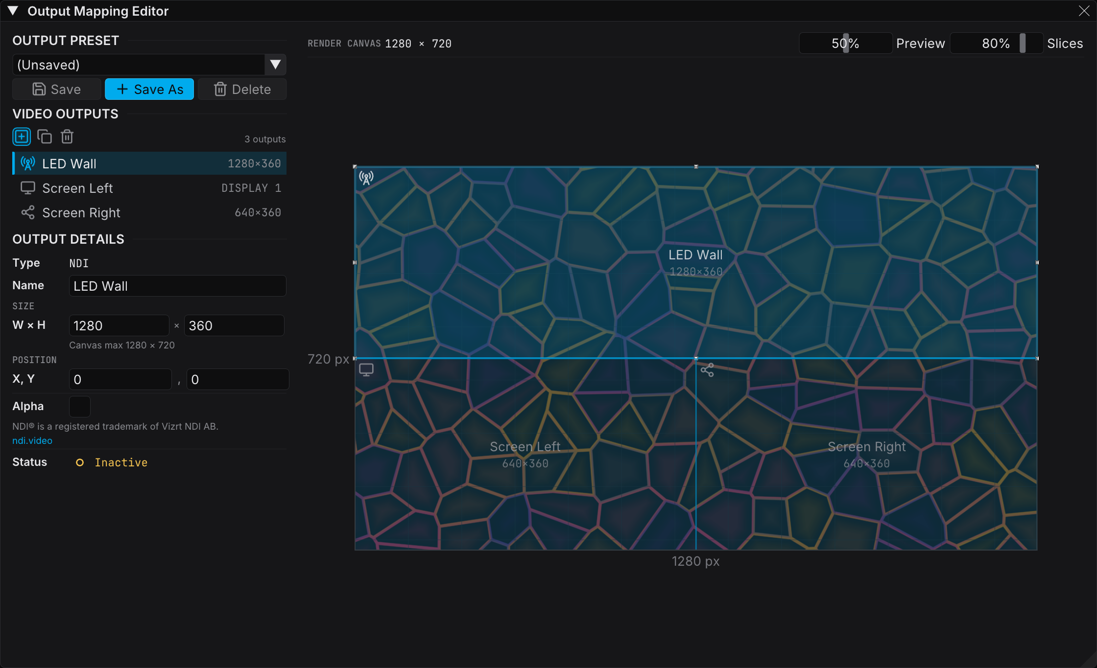The height and width of the screenshot is (668, 1097).
Task: Select Screen Right output row
Action: click(x=149, y=212)
